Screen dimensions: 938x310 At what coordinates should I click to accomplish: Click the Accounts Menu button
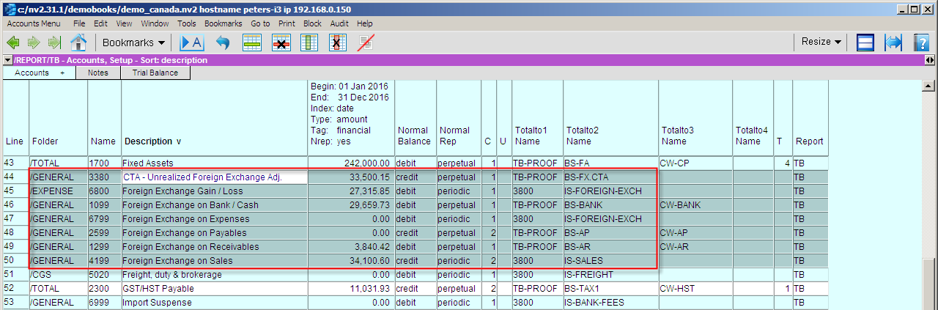coord(34,23)
